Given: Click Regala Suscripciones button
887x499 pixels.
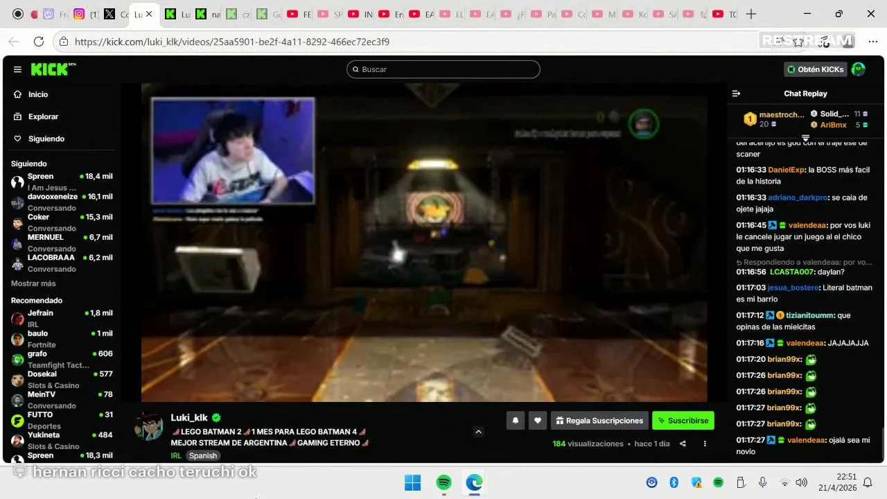Looking at the screenshot, I should click(x=600, y=420).
